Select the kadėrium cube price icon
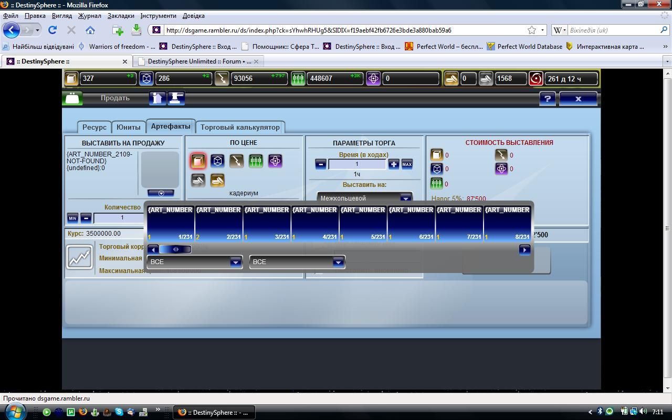The width and height of the screenshot is (672, 420). 198,161
